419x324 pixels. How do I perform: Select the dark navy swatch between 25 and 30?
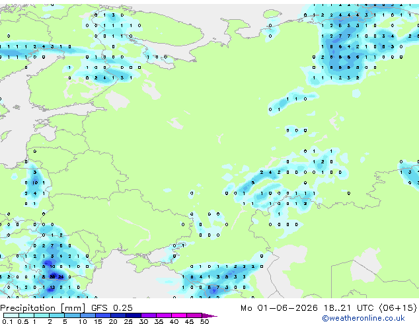pyautogui.click(x=133, y=315)
